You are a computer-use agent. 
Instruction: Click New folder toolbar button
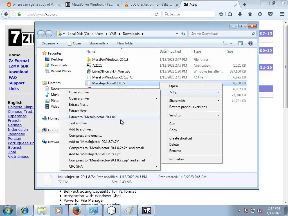coord(125,43)
